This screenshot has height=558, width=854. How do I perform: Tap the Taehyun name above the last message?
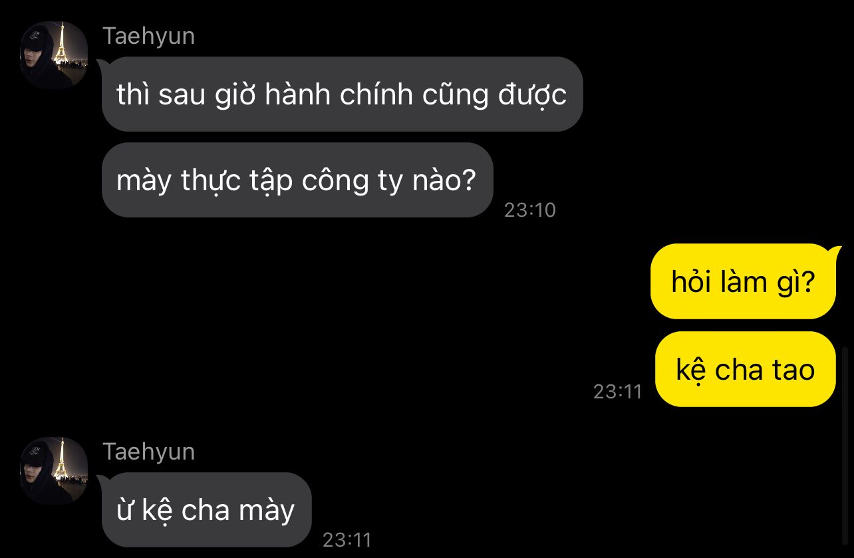pos(148,452)
